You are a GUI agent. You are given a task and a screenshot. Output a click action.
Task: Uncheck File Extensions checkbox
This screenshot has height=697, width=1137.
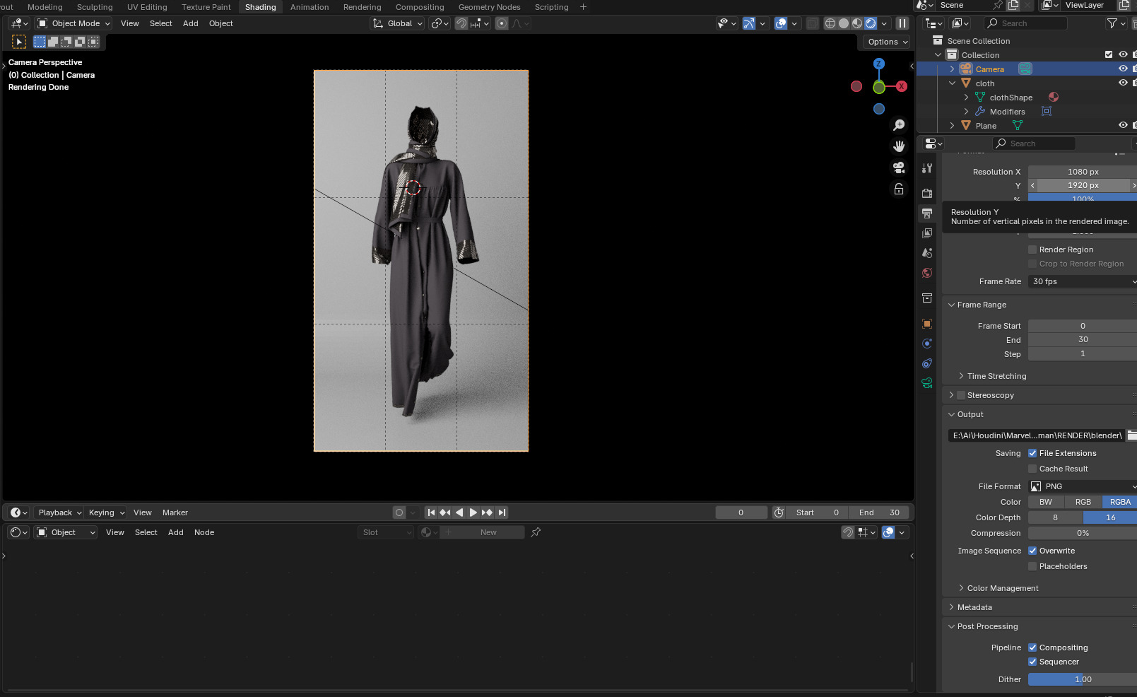point(1032,453)
